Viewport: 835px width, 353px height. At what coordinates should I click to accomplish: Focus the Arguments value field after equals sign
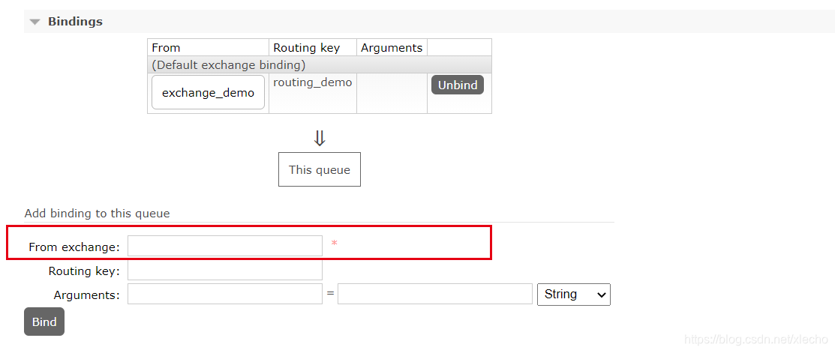pos(435,295)
